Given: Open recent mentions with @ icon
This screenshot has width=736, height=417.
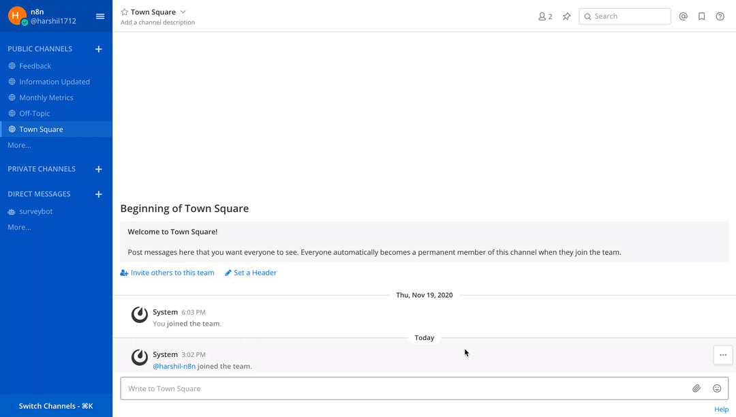Looking at the screenshot, I should click(683, 16).
